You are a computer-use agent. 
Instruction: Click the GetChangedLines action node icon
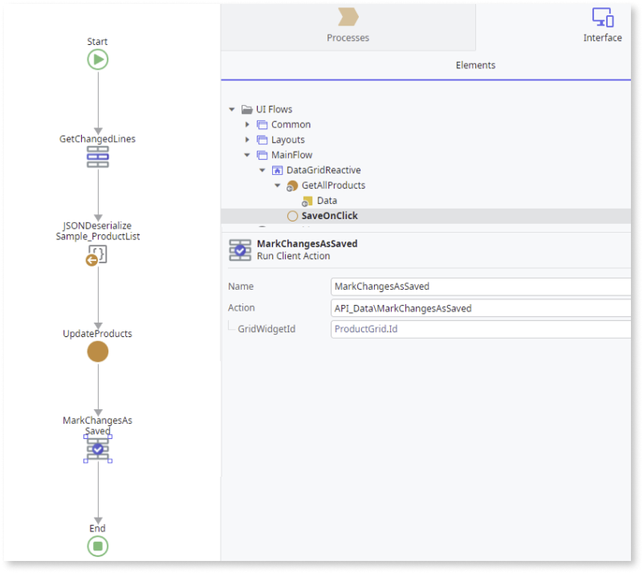[x=97, y=157]
